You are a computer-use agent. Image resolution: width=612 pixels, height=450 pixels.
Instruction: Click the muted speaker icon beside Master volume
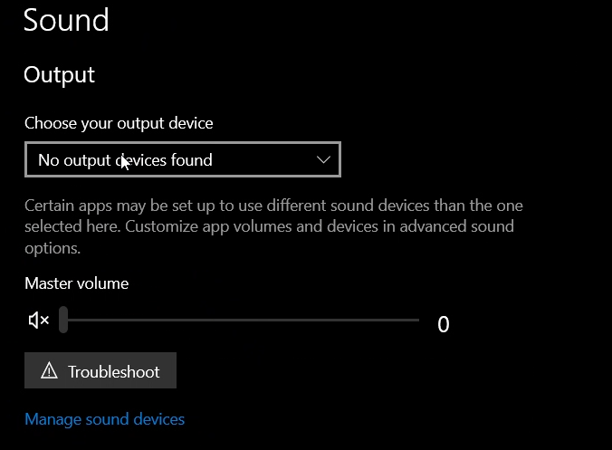[39, 320]
